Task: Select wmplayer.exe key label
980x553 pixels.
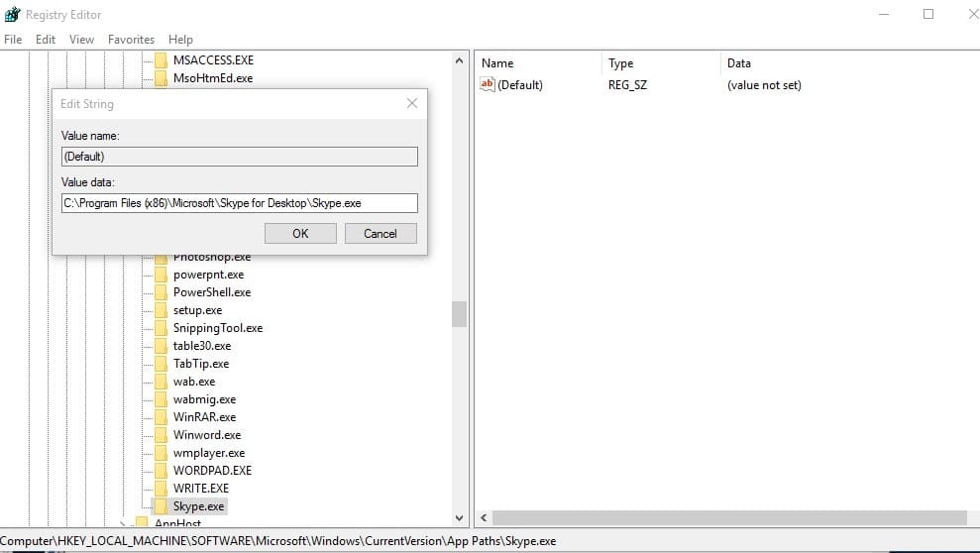Action: (x=209, y=453)
